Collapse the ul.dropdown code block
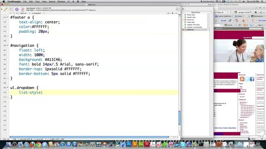This screenshot has height=149, width=266. coord(7,88)
